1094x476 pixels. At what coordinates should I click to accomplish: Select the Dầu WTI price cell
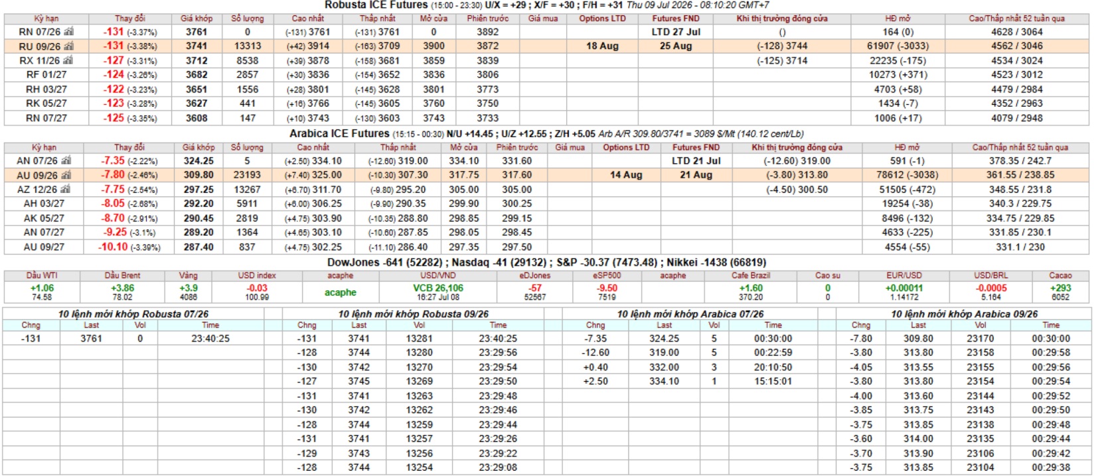(x=42, y=292)
